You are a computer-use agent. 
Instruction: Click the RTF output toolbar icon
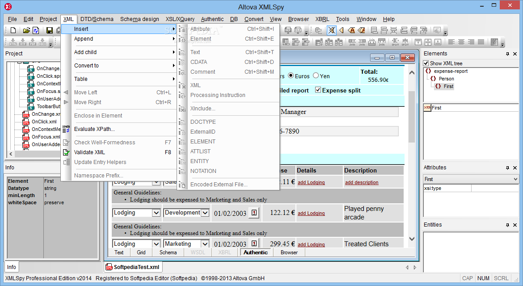pos(23,42)
